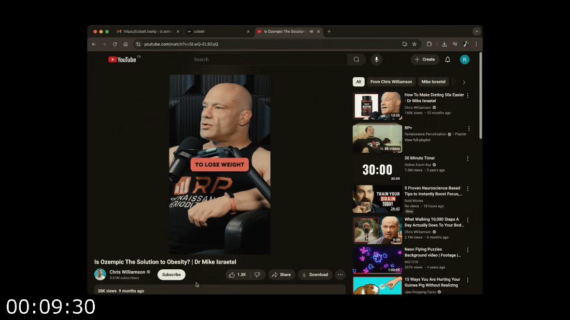This screenshot has width=570, height=320.
Task: Click the video player area
Action: click(x=220, y=165)
